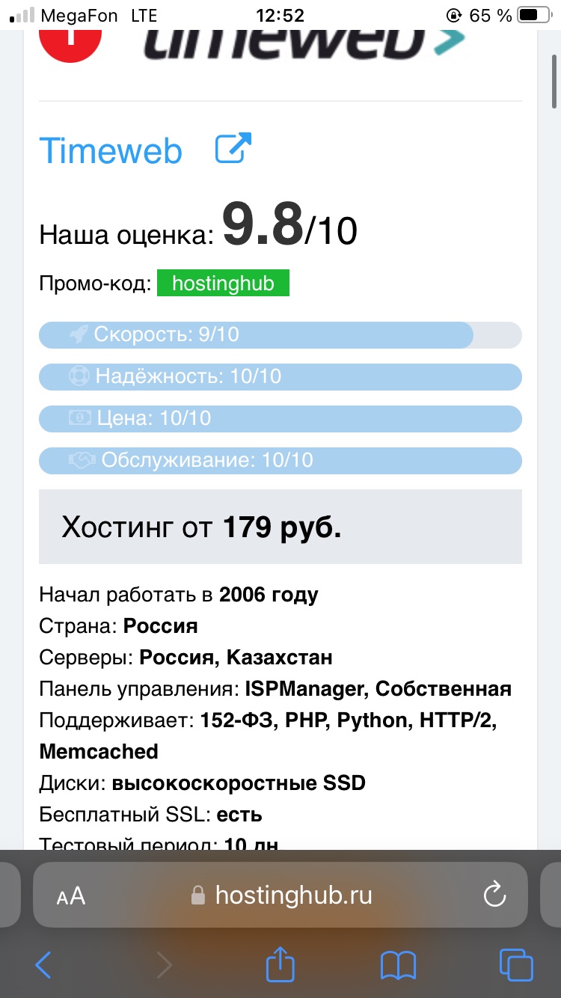Tap the Хостинг от 179 руб. banner

[x=280, y=527]
